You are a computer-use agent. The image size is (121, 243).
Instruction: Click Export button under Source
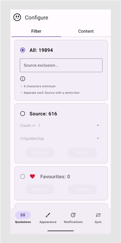tap(82, 153)
